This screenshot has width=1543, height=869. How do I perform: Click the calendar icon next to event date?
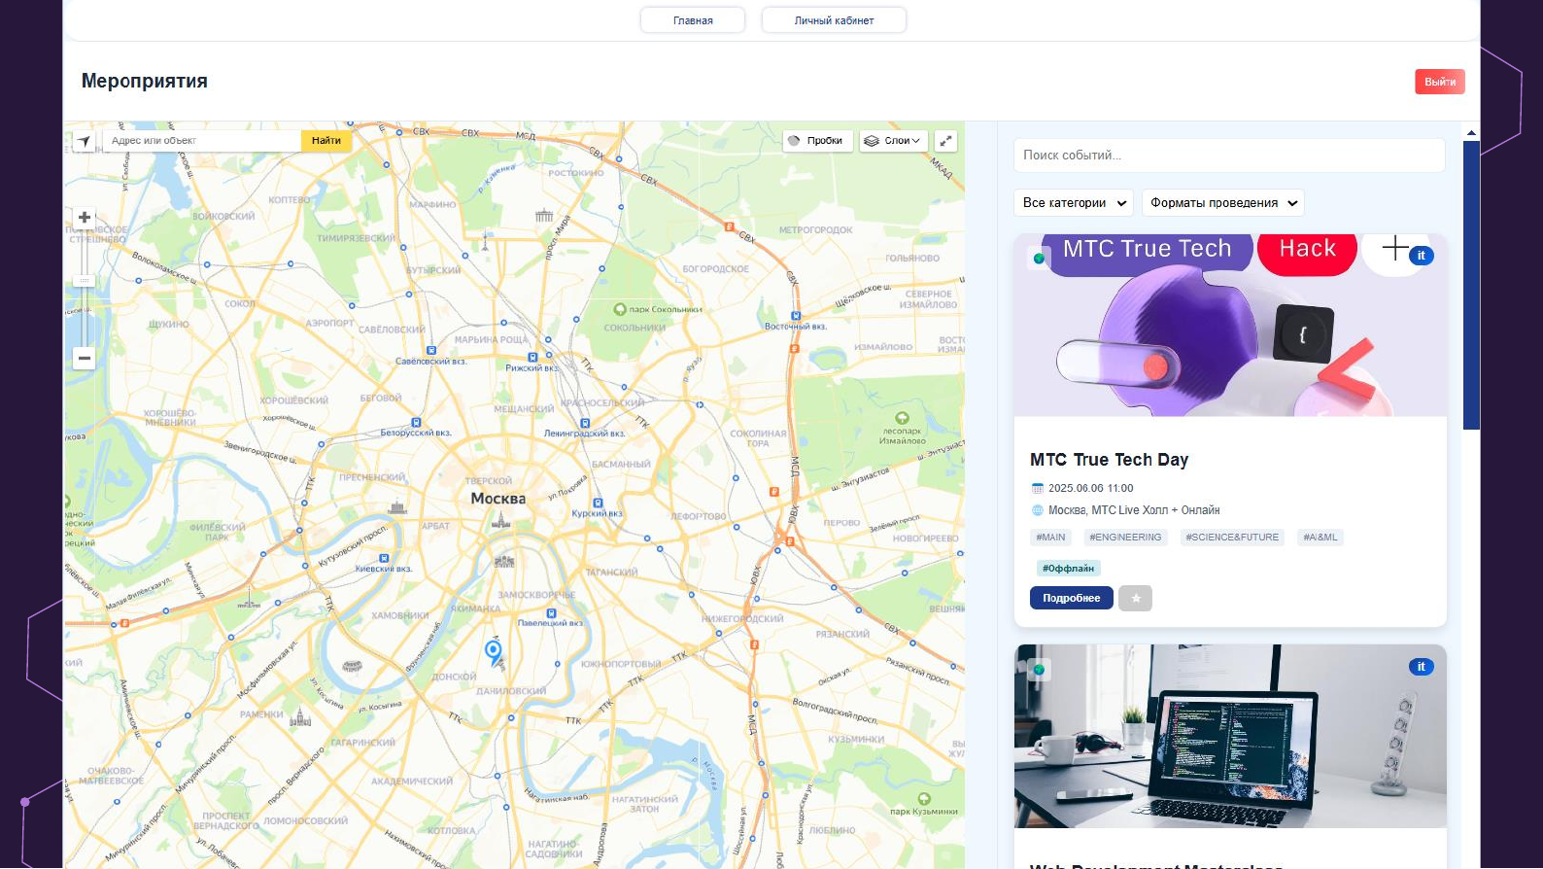pyautogui.click(x=1037, y=489)
